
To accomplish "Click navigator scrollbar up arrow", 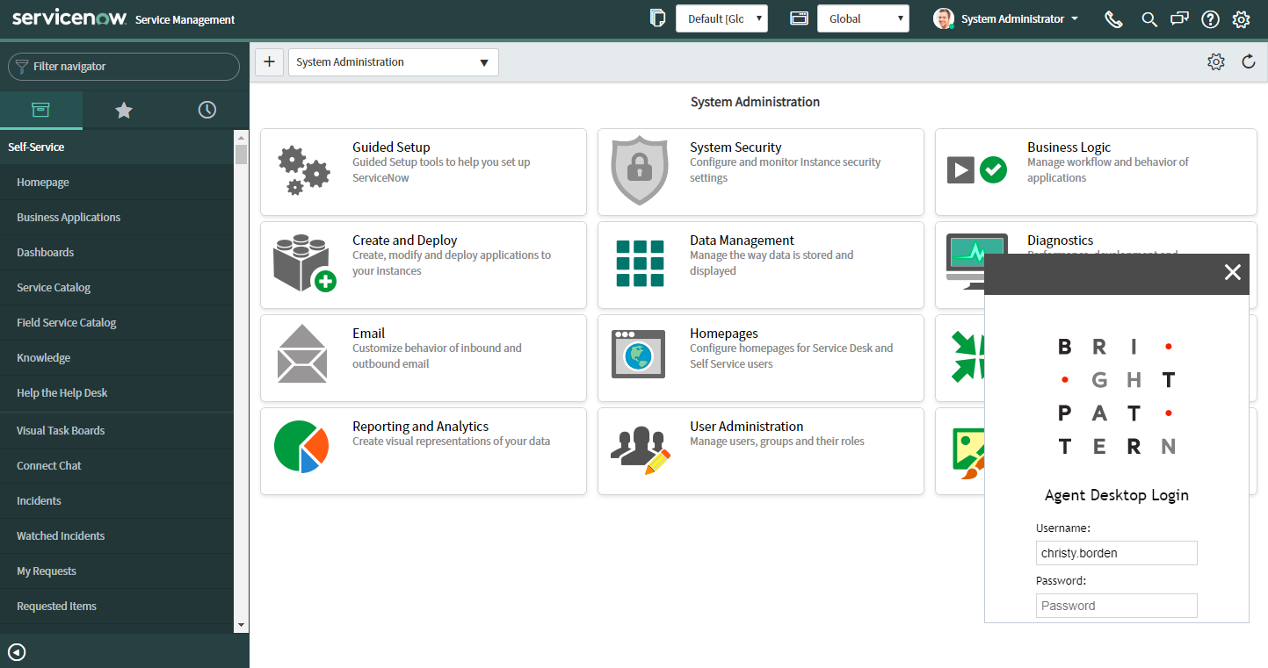I will coord(241,137).
